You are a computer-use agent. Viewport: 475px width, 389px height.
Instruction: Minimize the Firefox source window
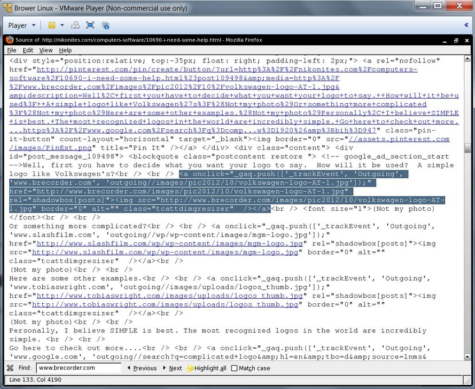(445, 41)
